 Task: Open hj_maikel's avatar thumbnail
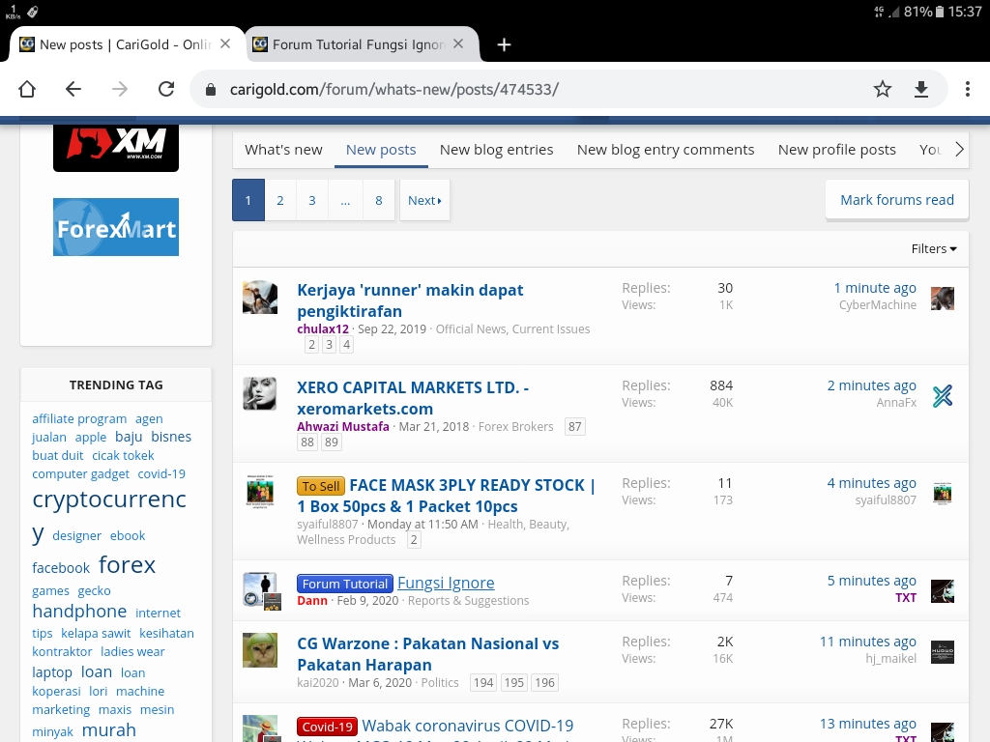click(943, 652)
